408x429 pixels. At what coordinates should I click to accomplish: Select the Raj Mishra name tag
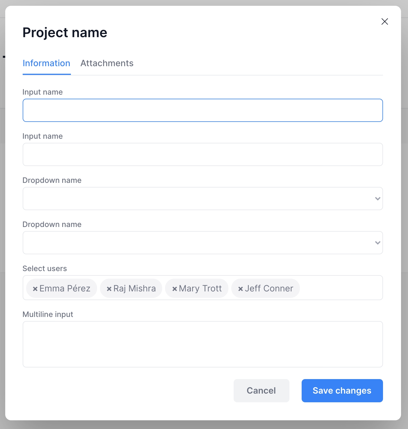pos(135,289)
